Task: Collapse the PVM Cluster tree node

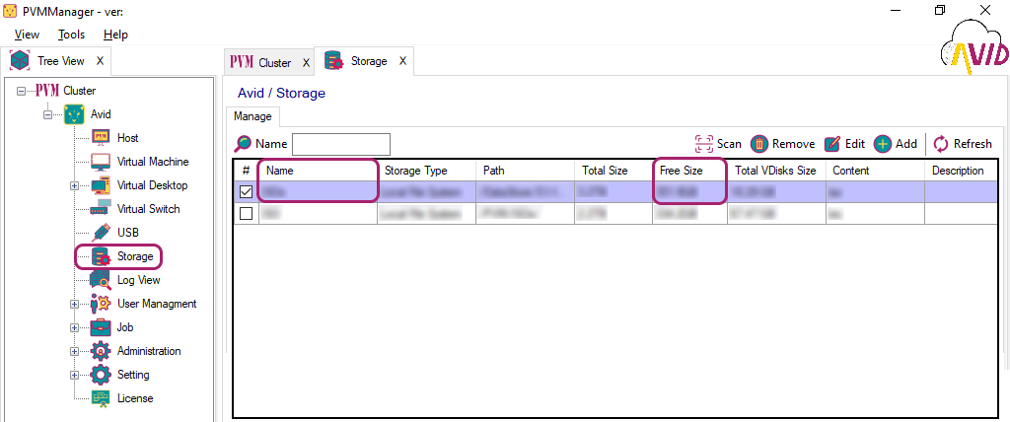Action: click(x=22, y=91)
